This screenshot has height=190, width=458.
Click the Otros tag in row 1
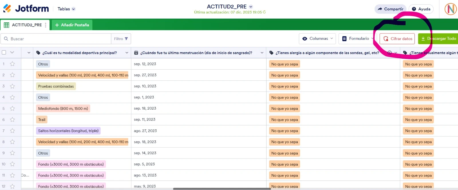click(43, 64)
